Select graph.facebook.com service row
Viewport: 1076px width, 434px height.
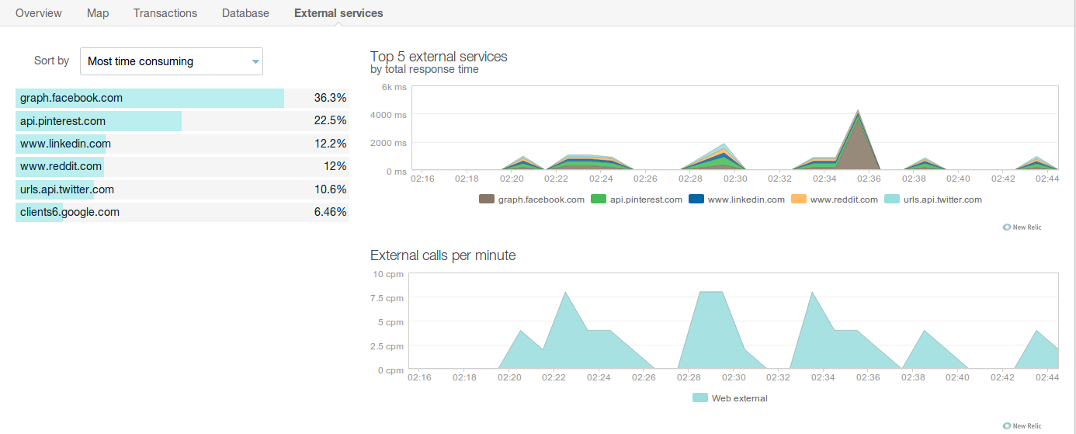tap(182, 99)
